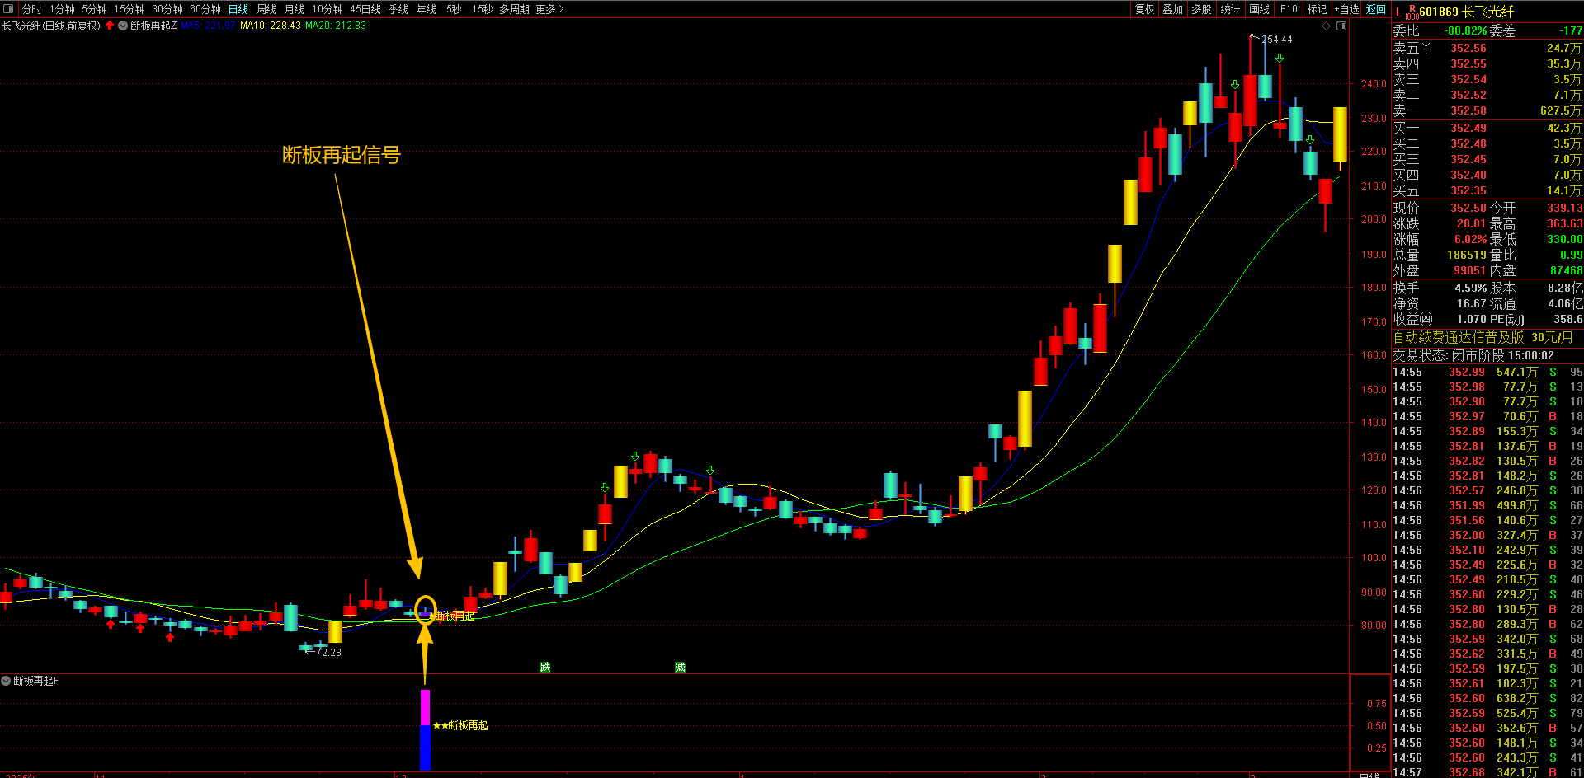Click the 卖一 352.50 order row
This screenshot has width=1584, height=778.
[1487, 110]
